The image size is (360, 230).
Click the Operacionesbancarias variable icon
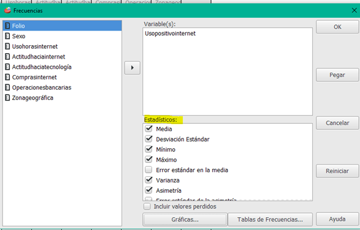click(7, 87)
